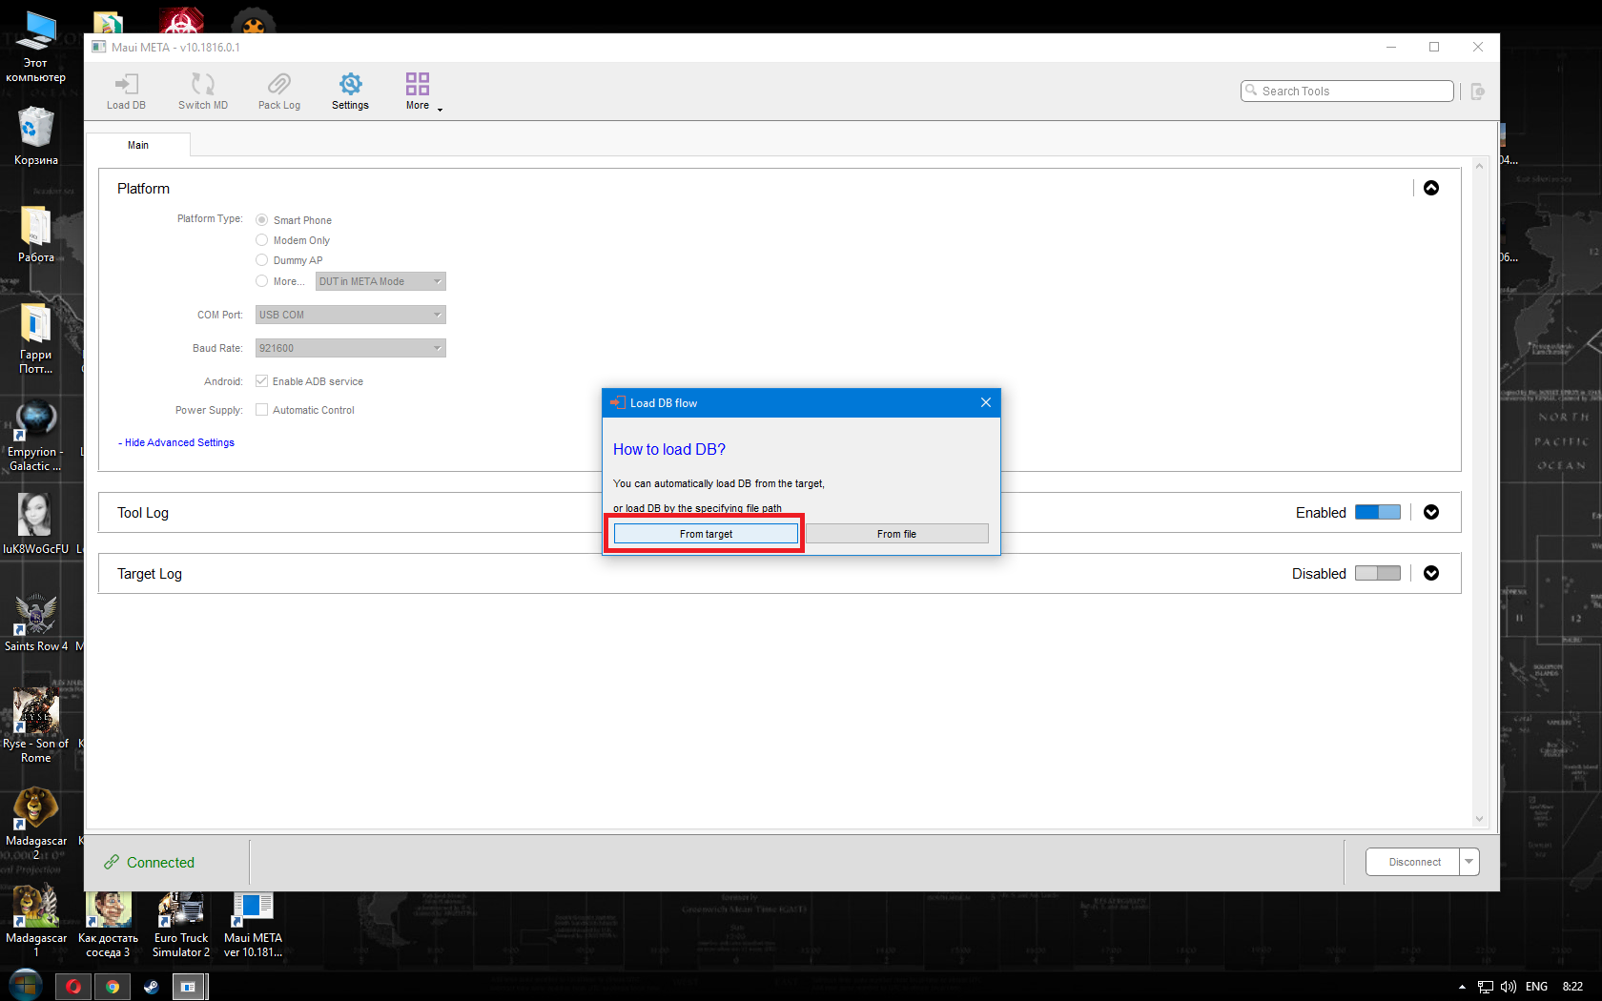This screenshot has height=1001, width=1602.
Task: Open the Pack Log tool
Action: (x=279, y=92)
